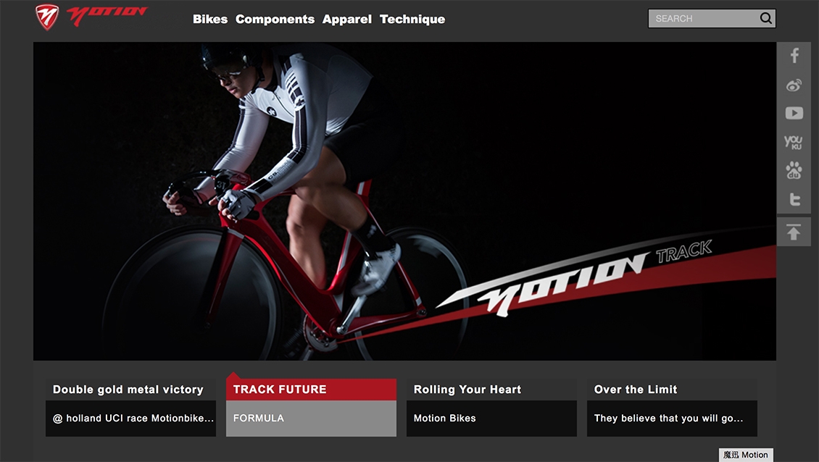Image resolution: width=819 pixels, height=462 pixels.
Task: Select the Rolling Your Heart slide
Action: tap(491, 407)
